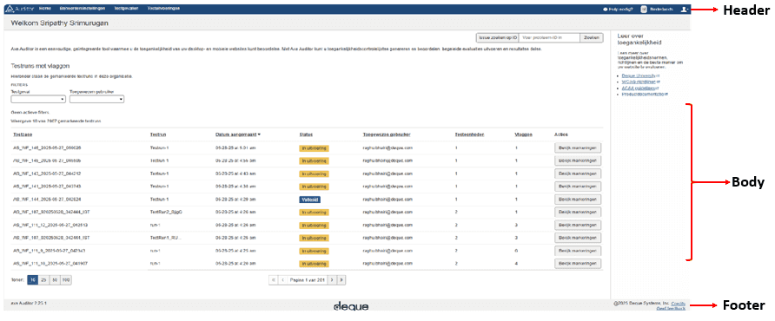
Task: Open the Credits footer link
Action: (679, 303)
